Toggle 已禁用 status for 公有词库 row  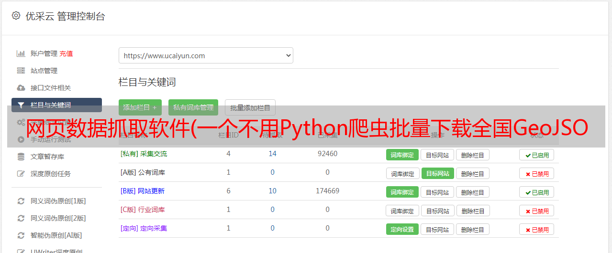(536, 173)
